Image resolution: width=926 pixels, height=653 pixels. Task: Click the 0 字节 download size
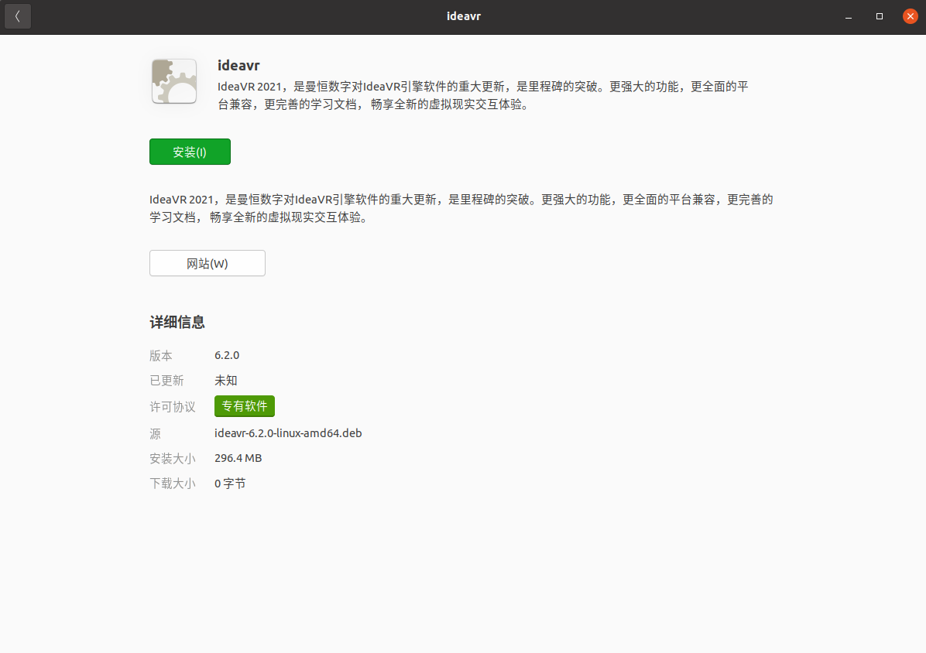pos(230,484)
